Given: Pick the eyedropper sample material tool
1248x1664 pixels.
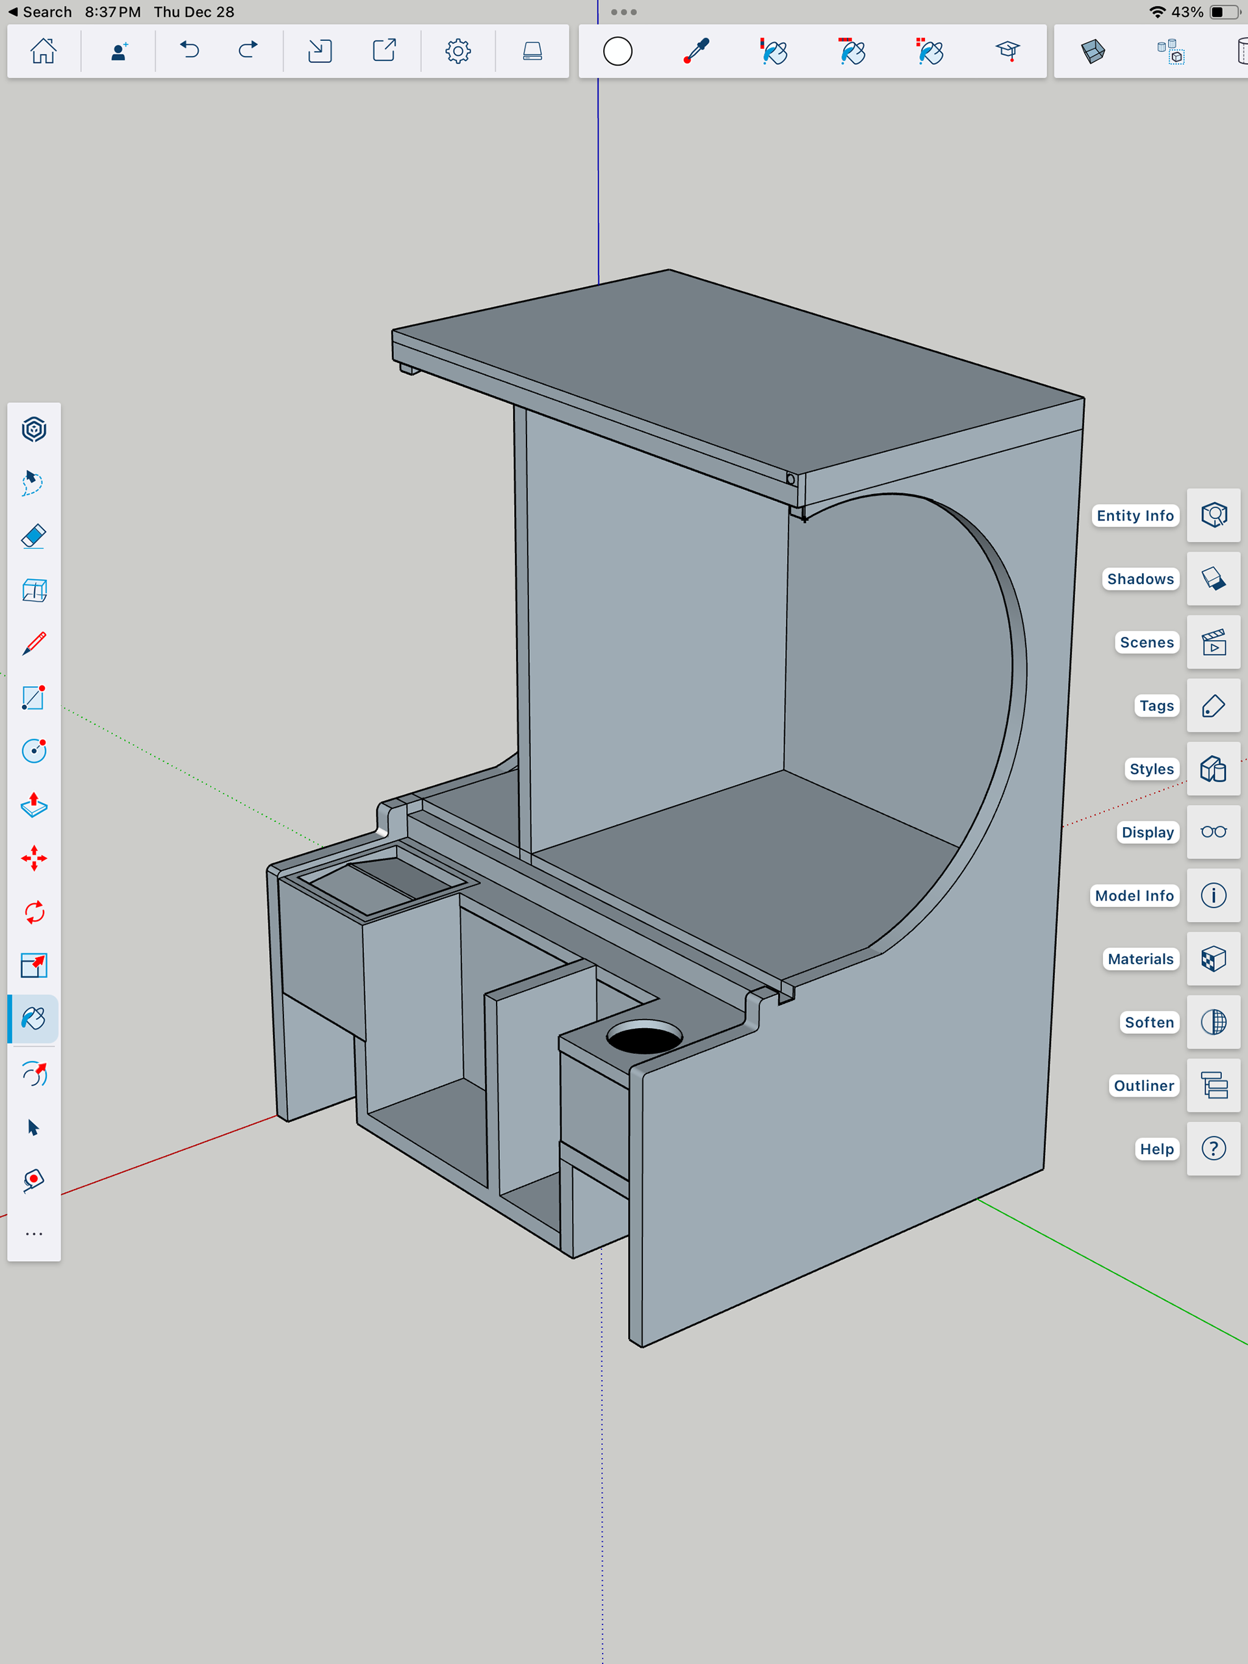Looking at the screenshot, I should [696, 51].
